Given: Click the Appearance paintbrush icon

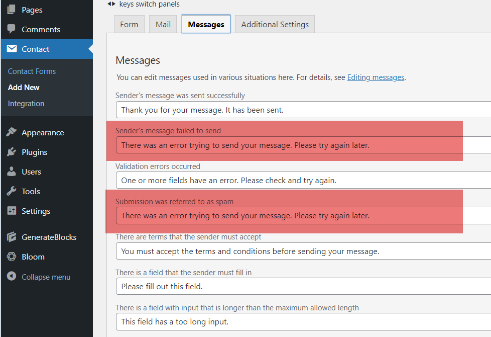Looking at the screenshot, I should click(11, 132).
